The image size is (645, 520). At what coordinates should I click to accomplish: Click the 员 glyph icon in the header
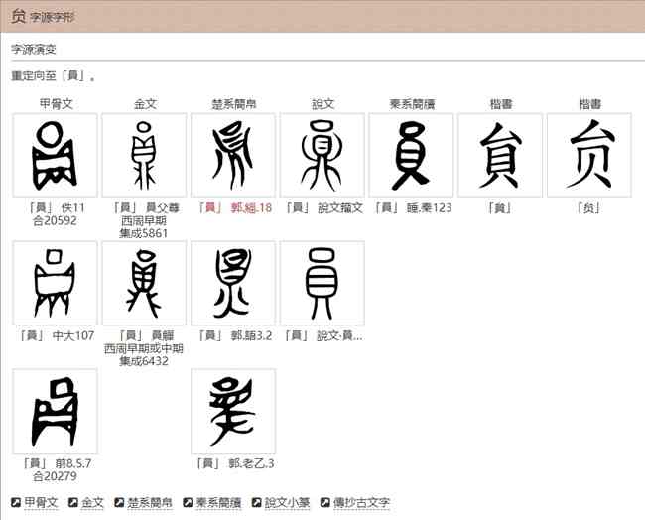point(19,17)
